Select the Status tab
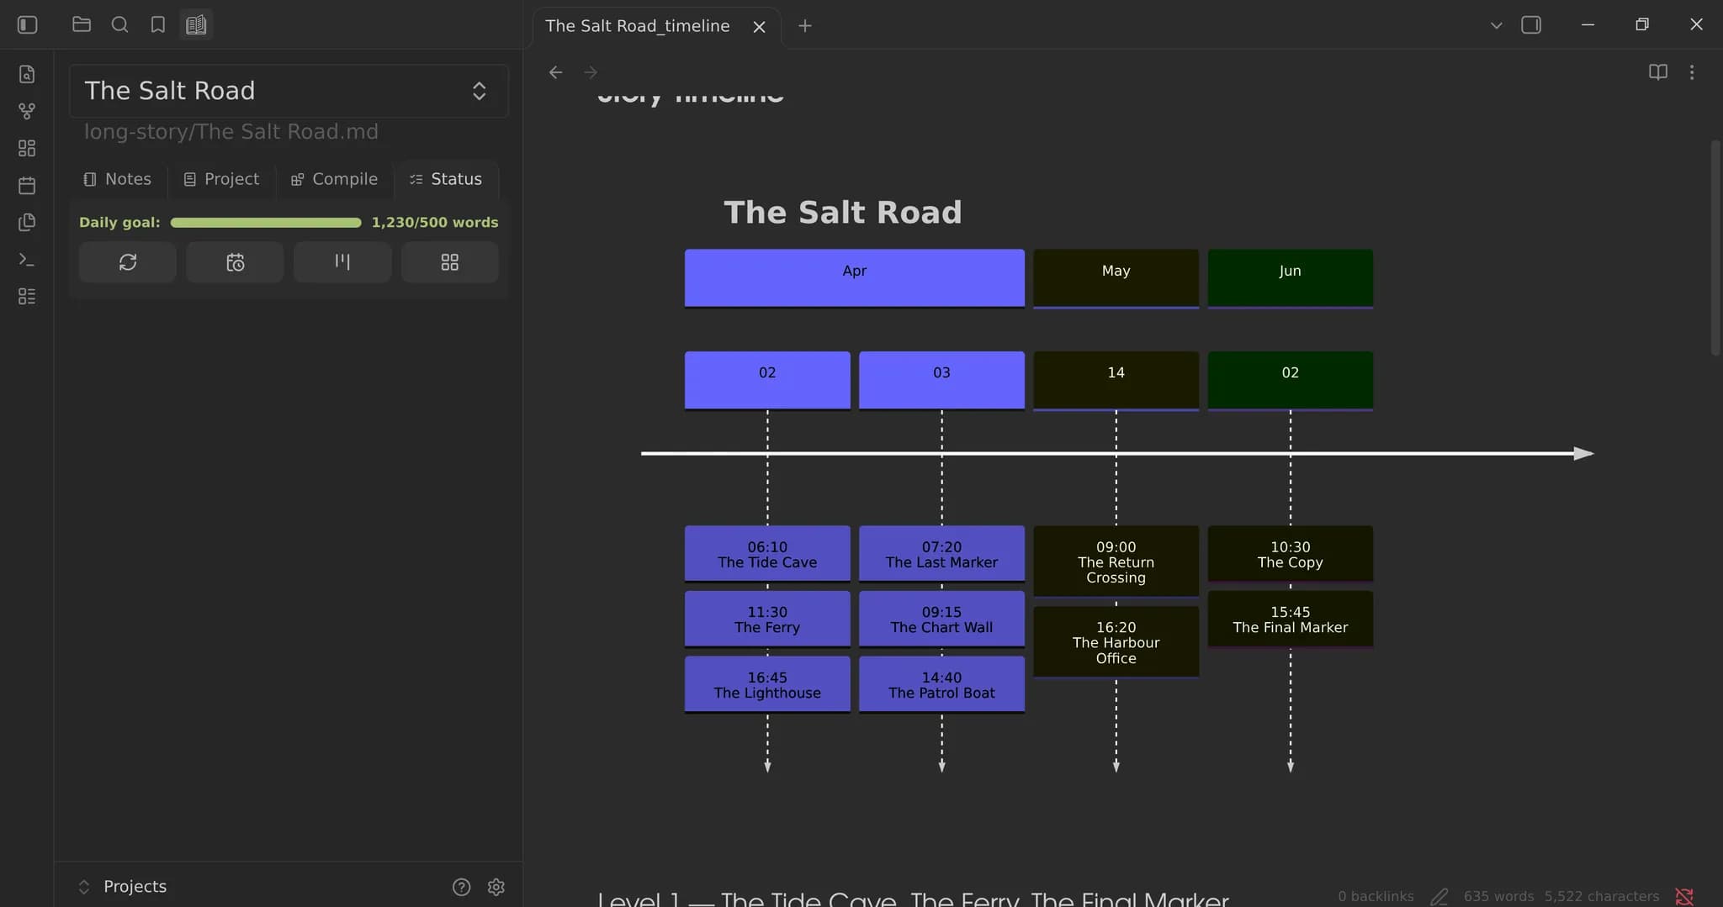1723x907 pixels. [446, 179]
